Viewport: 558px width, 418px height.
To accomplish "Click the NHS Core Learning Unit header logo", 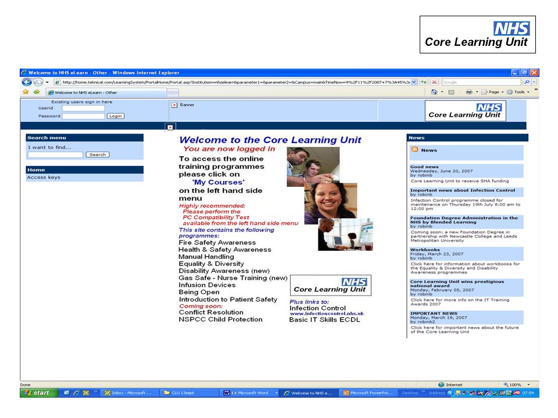I will click(465, 111).
